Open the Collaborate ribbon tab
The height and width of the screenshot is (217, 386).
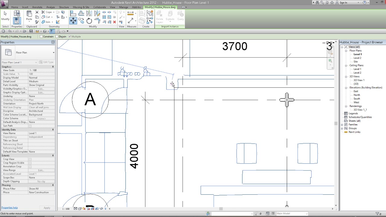(x=100, y=7)
